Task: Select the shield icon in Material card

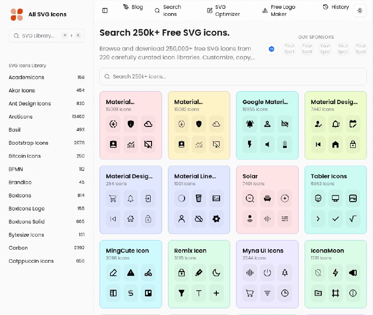Action: [x=131, y=124]
